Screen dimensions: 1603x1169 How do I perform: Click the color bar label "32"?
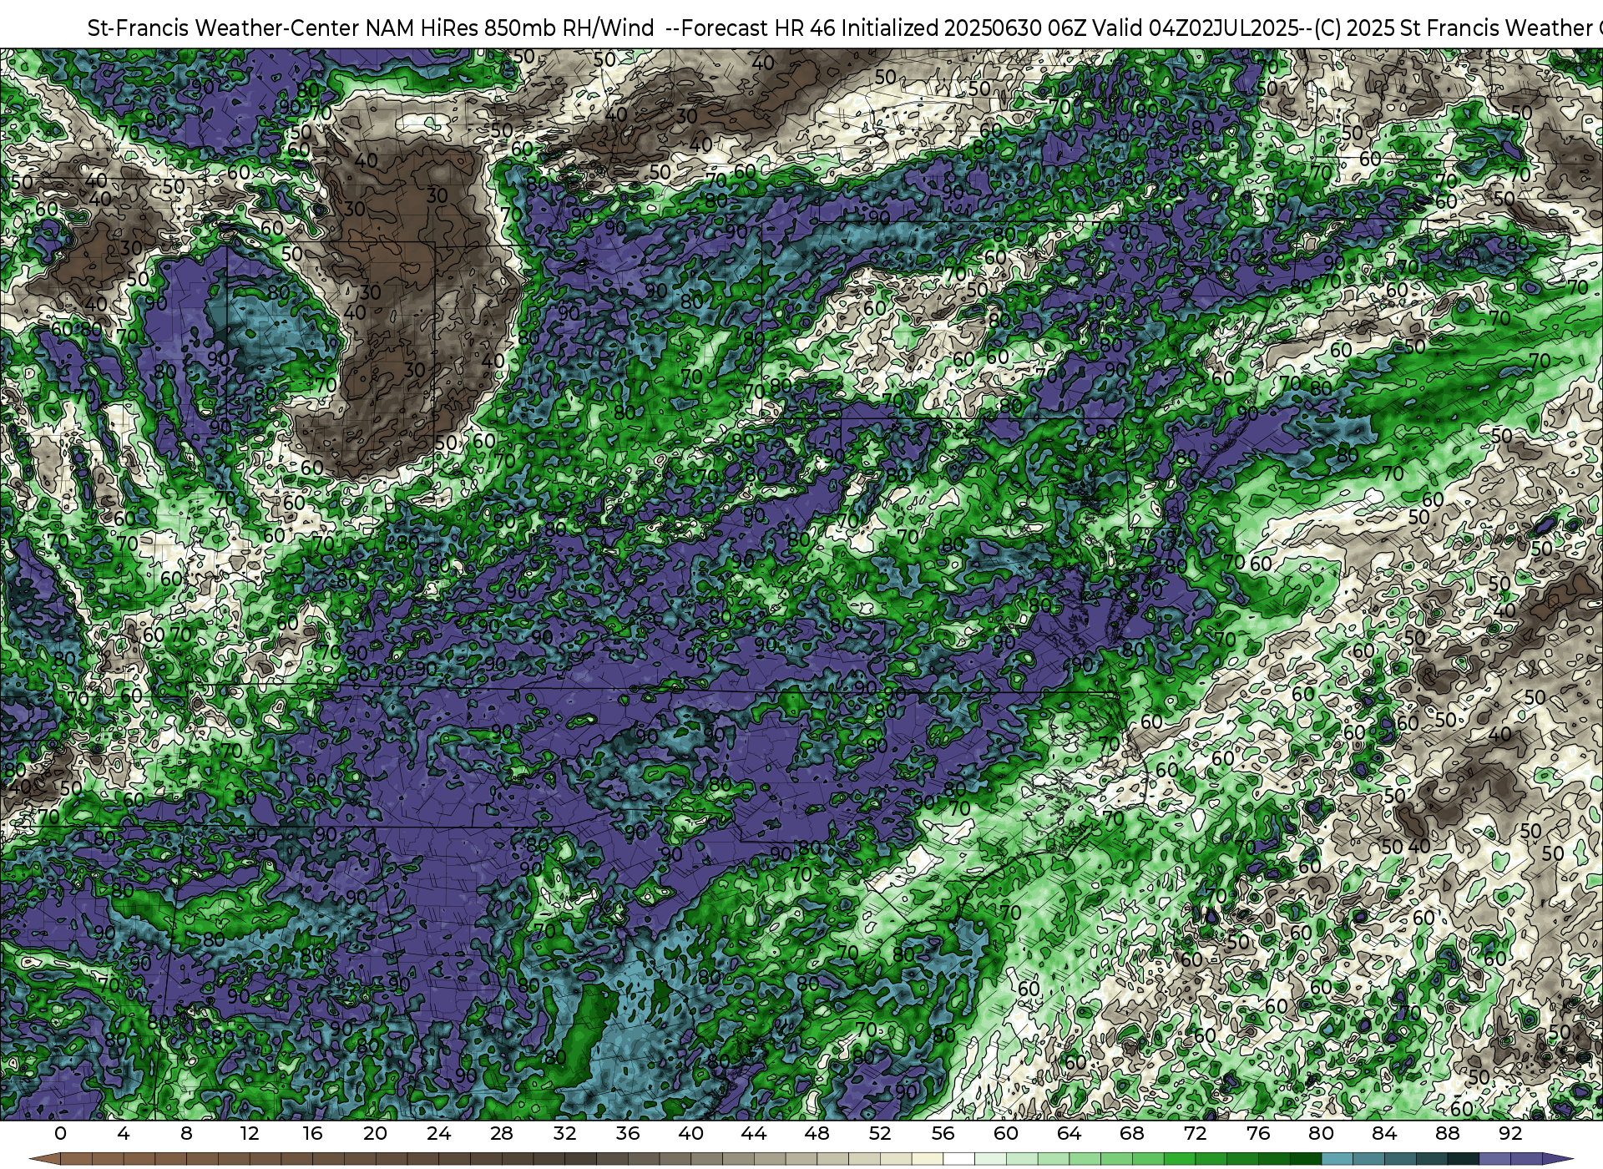(564, 1133)
